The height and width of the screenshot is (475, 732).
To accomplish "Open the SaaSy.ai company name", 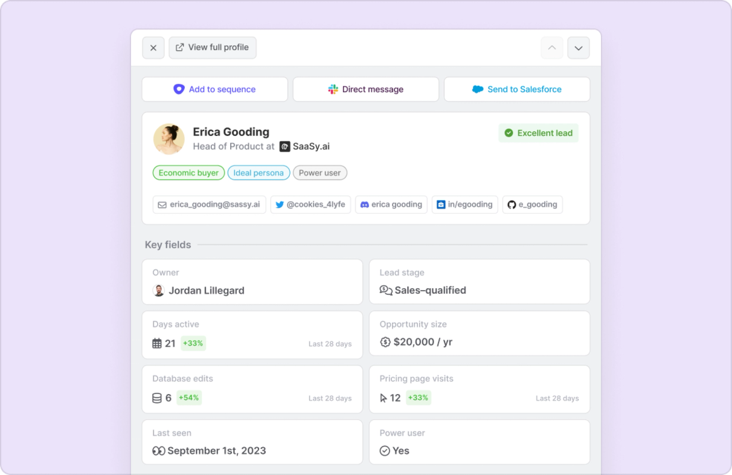I will pos(311,146).
